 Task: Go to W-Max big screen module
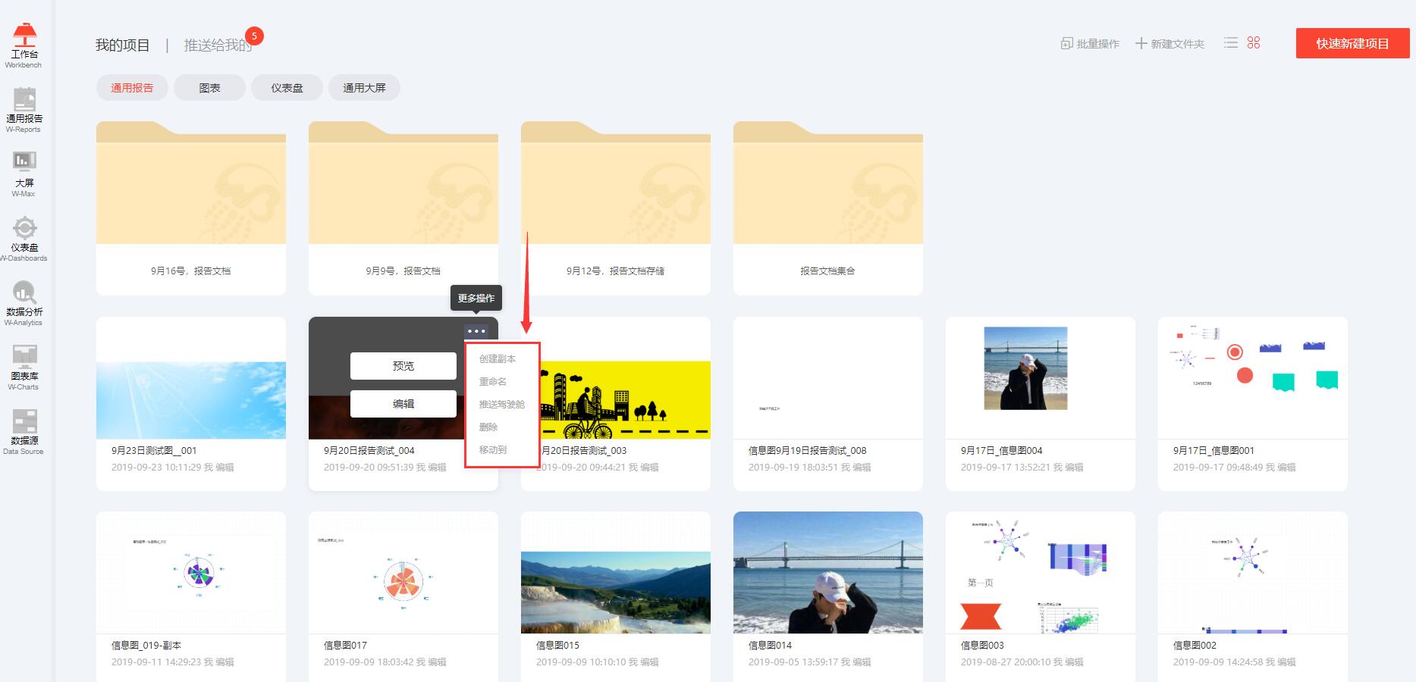(24, 173)
